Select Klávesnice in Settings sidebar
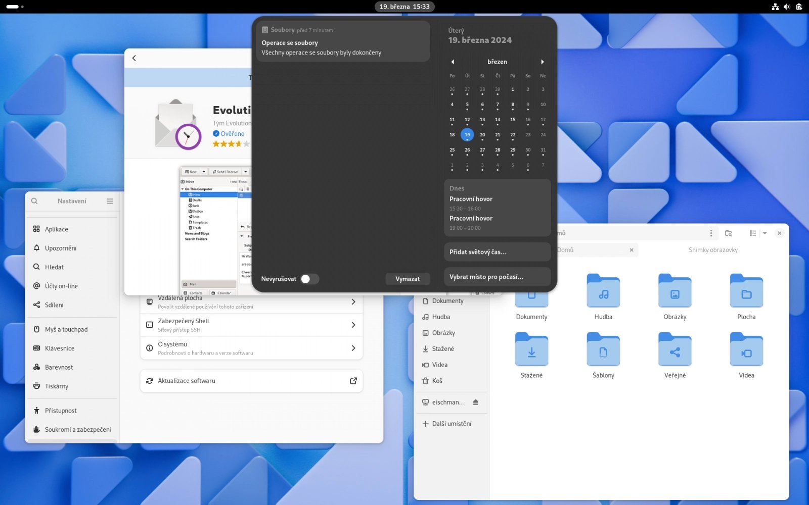This screenshot has height=505, width=809. (72, 348)
